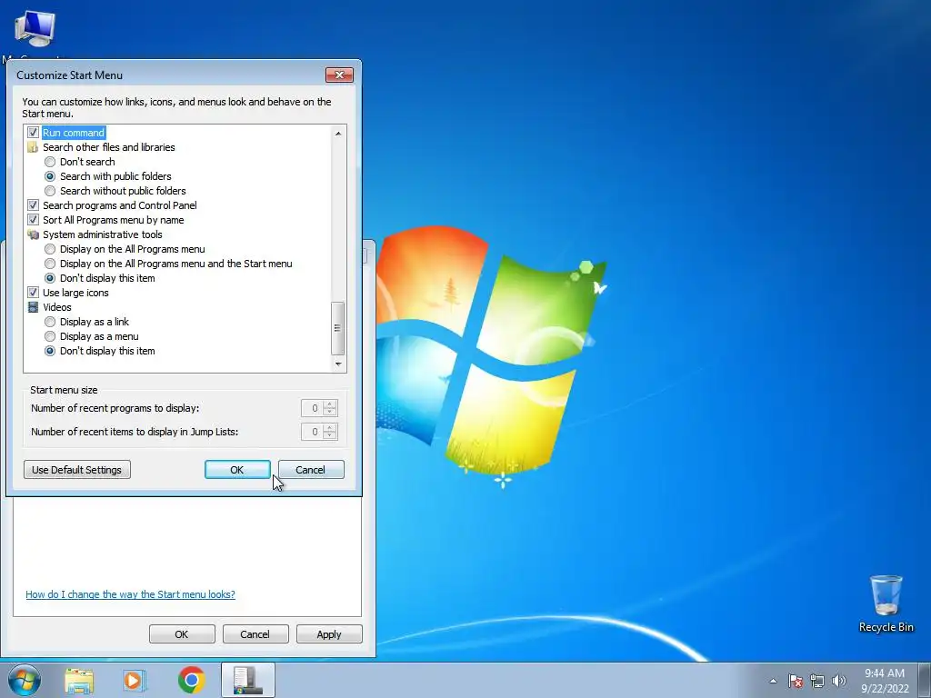Toggle the Use large icons checkbox
This screenshot has width=931, height=698.
[x=34, y=293]
